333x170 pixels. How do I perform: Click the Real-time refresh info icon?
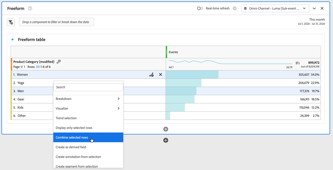[234, 8]
